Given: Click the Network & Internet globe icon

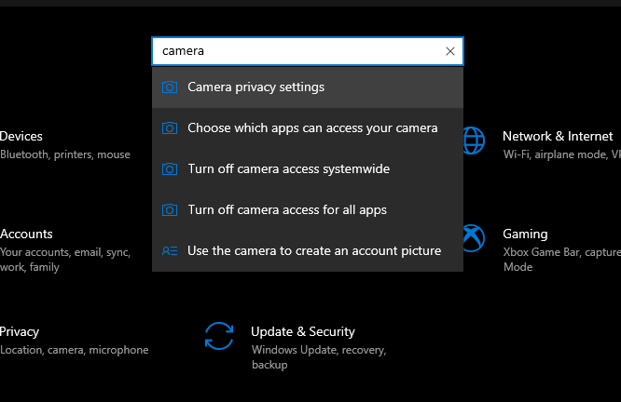Looking at the screenshot, I should [x=474, y=141].
